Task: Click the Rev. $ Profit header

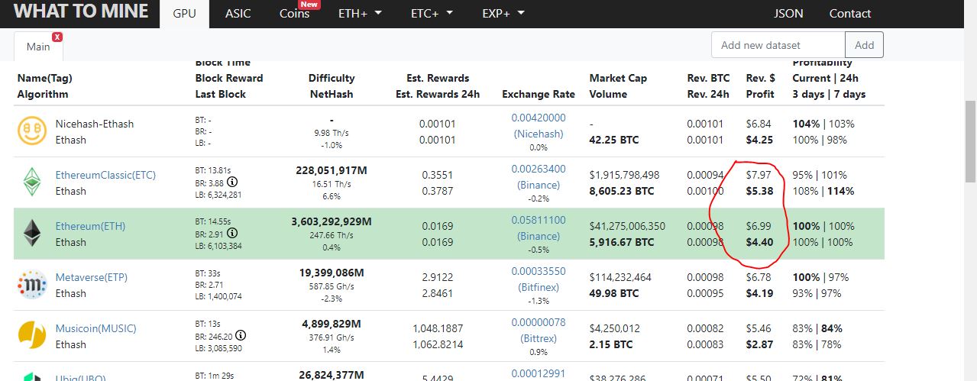Action: coord(761,86)
